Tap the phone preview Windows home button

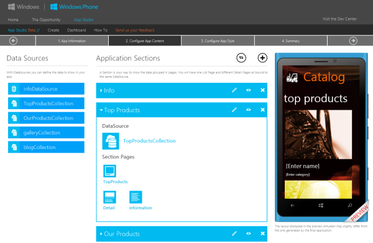[321, 206]
